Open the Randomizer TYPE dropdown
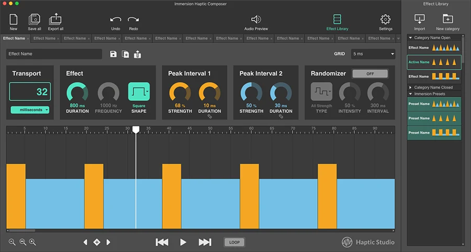 point(321,91)
